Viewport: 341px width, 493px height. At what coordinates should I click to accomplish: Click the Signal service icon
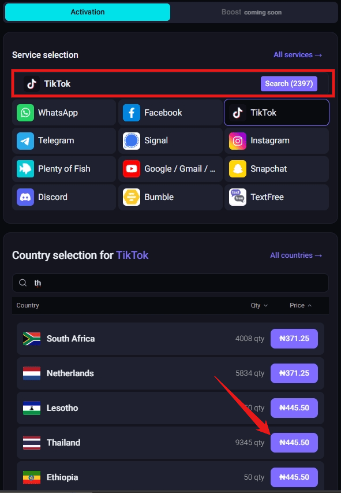(x=132, y=140)
